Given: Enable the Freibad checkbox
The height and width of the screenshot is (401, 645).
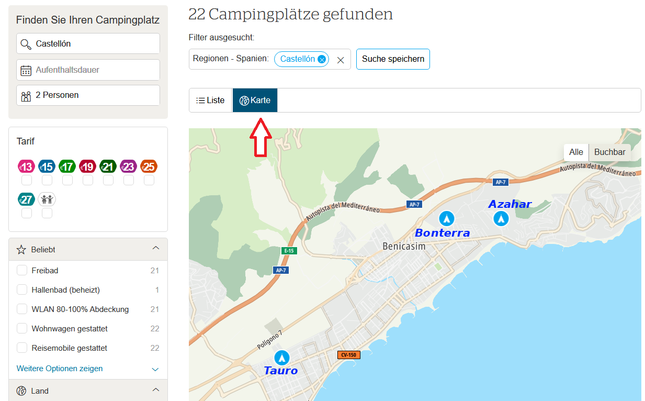Looking at the screenshot, I should 22,271.
